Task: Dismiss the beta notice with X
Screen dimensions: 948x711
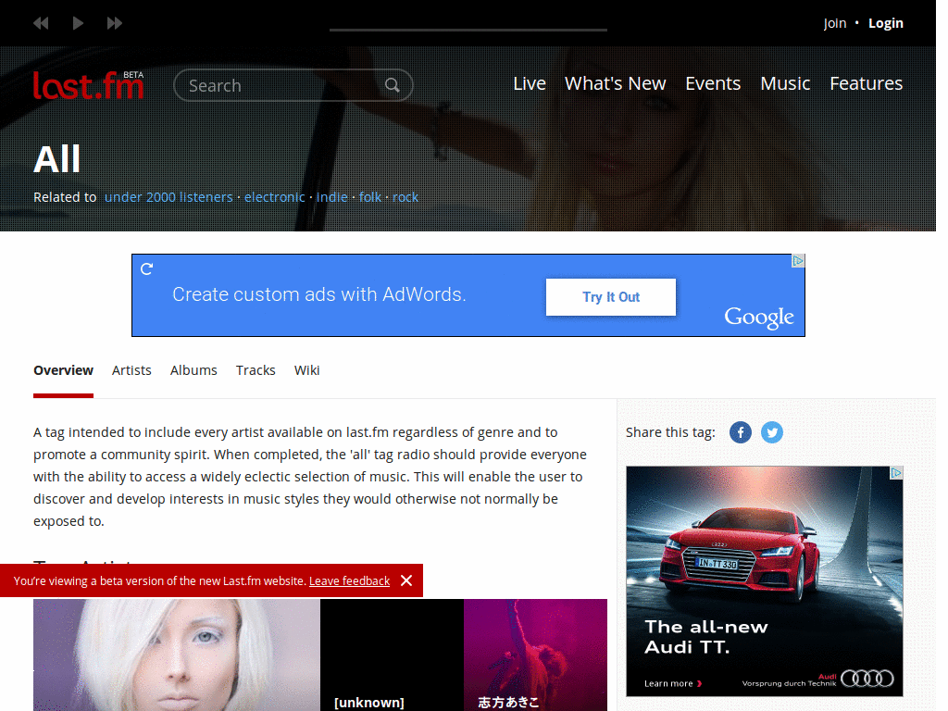Action: click(x=407, y=580)
